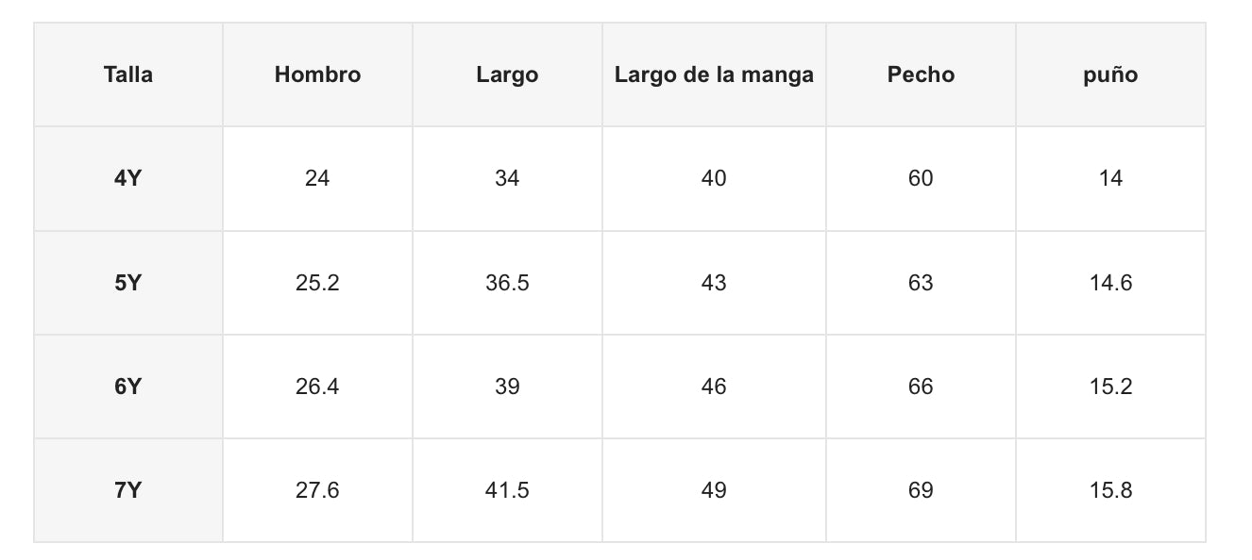The image size is (1252, 560).
Task: Click the Pecho column header
Action: pyautogui.click(x=921, y=75)
